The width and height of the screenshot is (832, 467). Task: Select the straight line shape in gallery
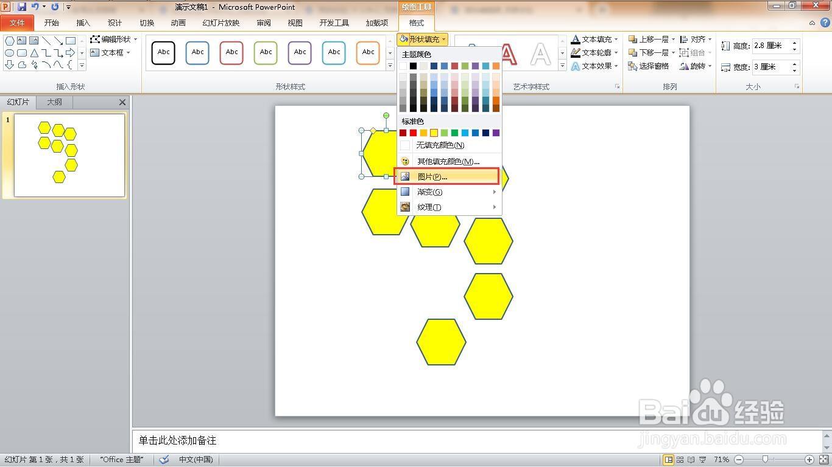(46, 41)
